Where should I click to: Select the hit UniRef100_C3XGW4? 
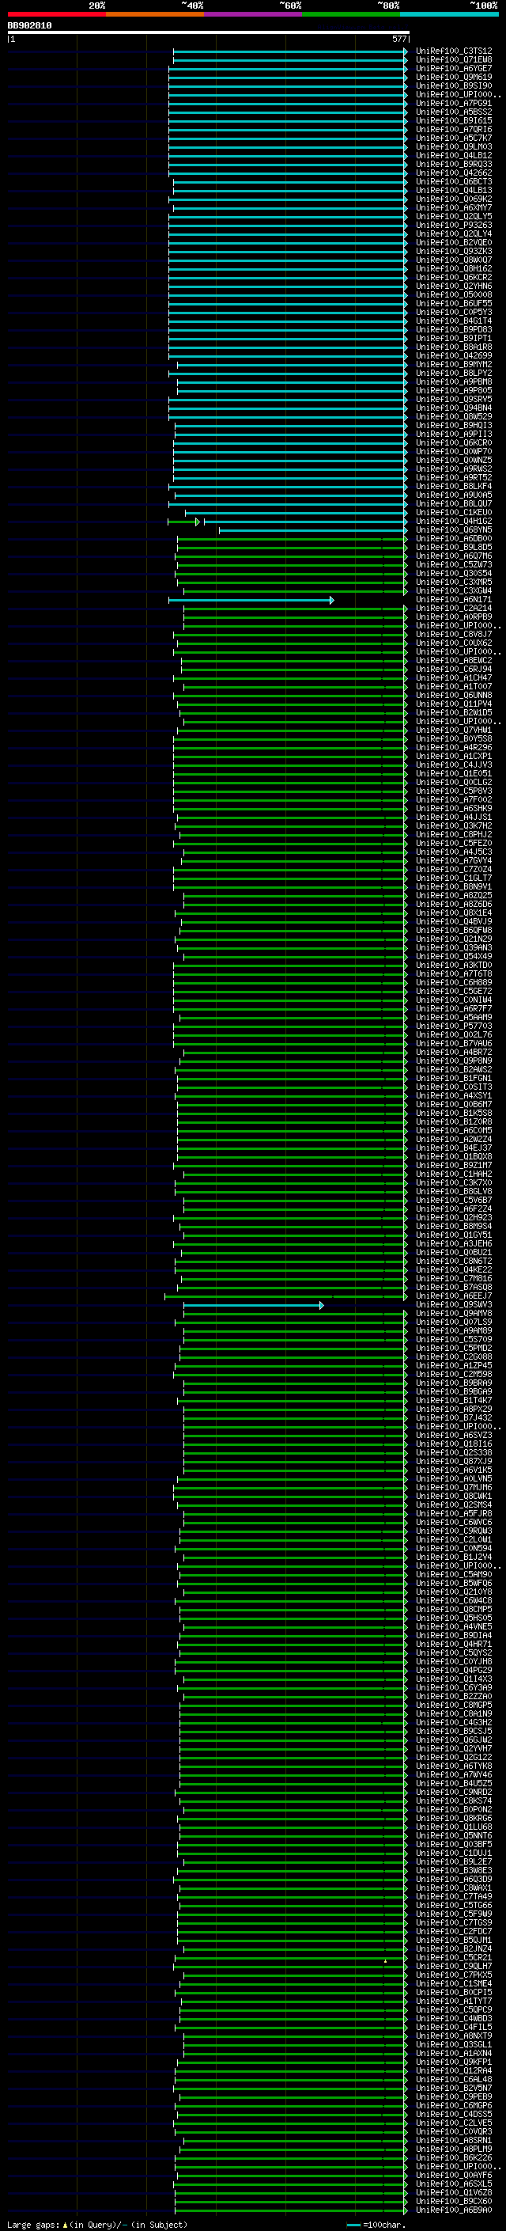[x=454, y=591]
